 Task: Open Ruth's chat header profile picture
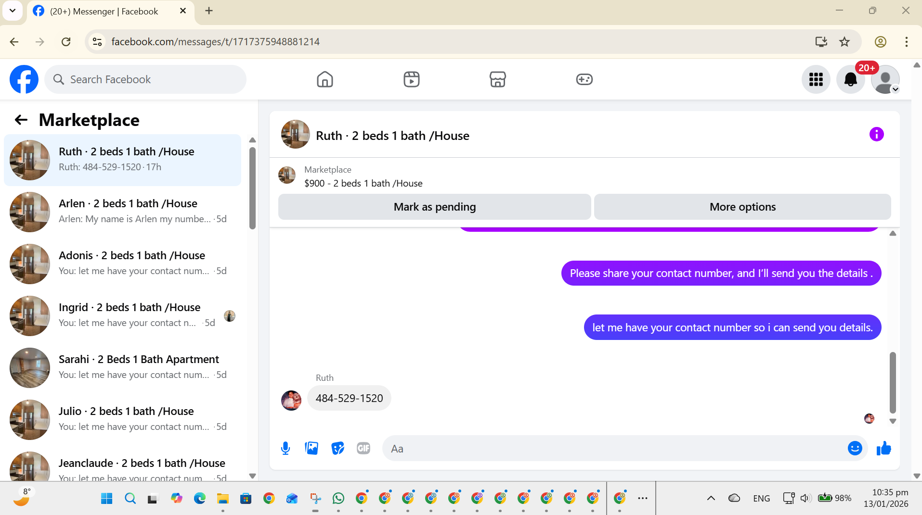295,134
